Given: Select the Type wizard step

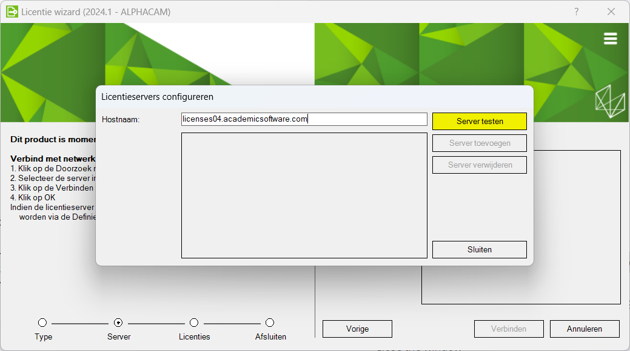Looking at the screenshot, I should [42, 323].
